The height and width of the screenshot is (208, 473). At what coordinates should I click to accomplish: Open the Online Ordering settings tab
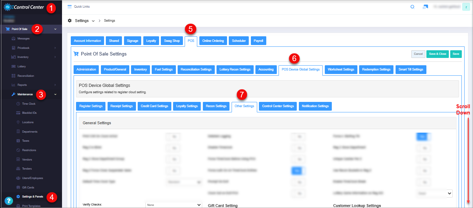click(x=213, y=41)
